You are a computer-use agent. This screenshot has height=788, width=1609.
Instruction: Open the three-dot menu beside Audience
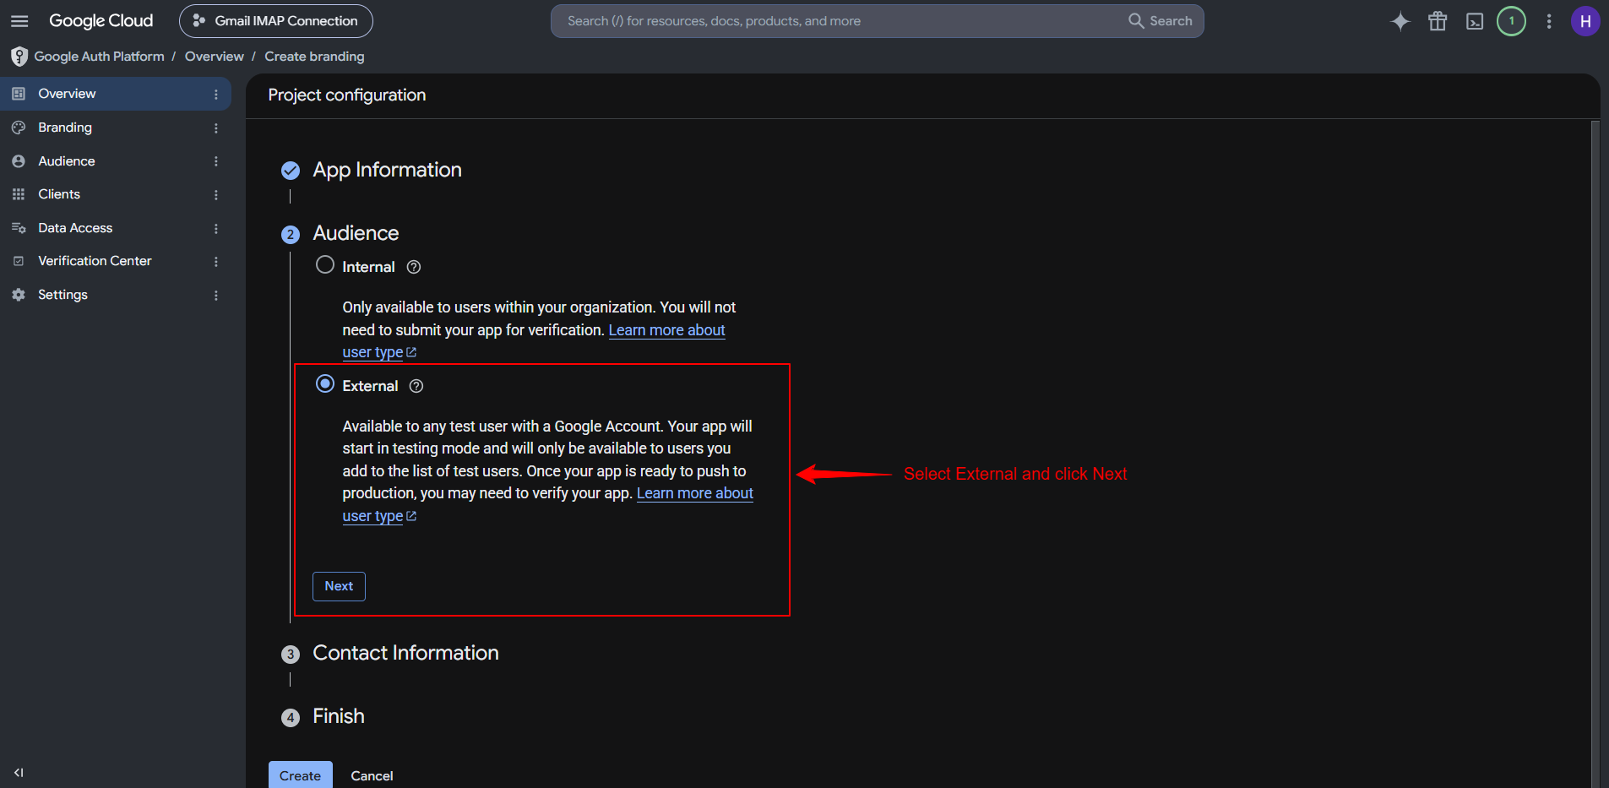pyautogui.click(x=216, y=161)
